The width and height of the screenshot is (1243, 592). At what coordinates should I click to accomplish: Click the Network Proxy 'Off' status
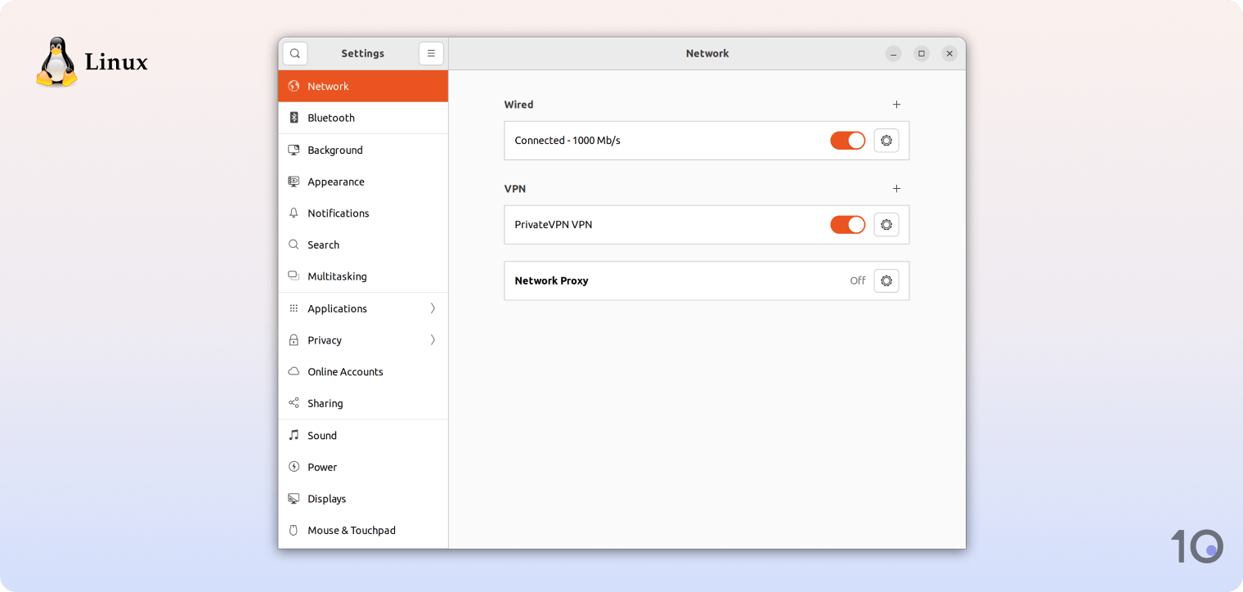point(858,280)
